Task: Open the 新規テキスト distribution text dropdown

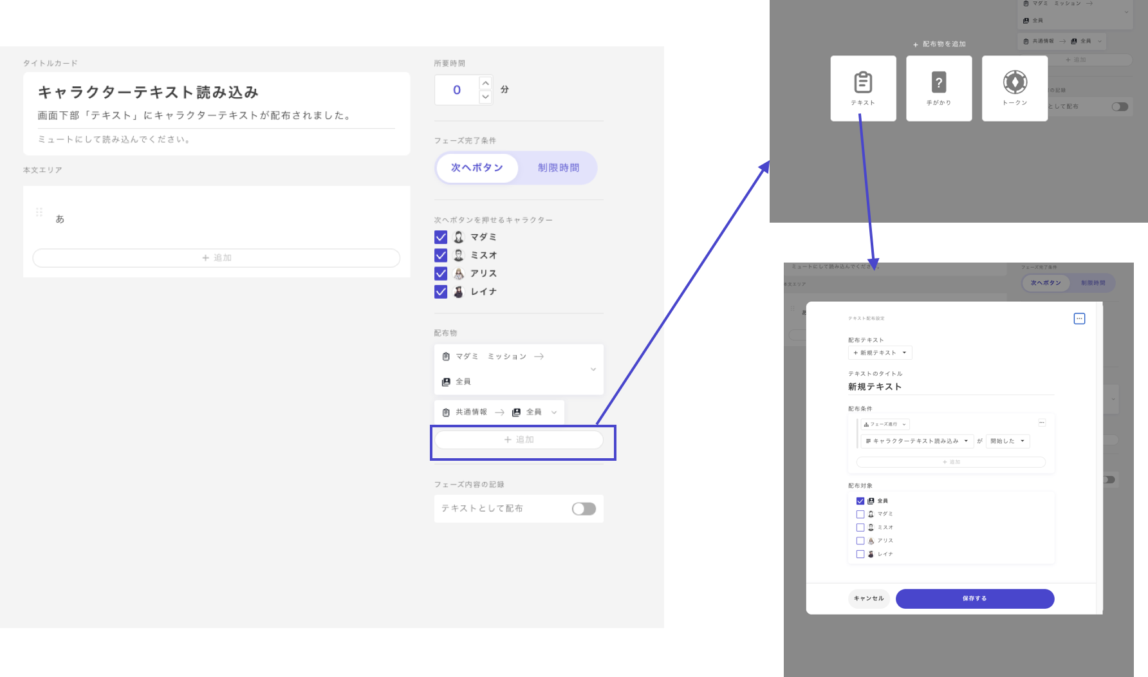Action: pyautogui.click(x=880, y=353)
